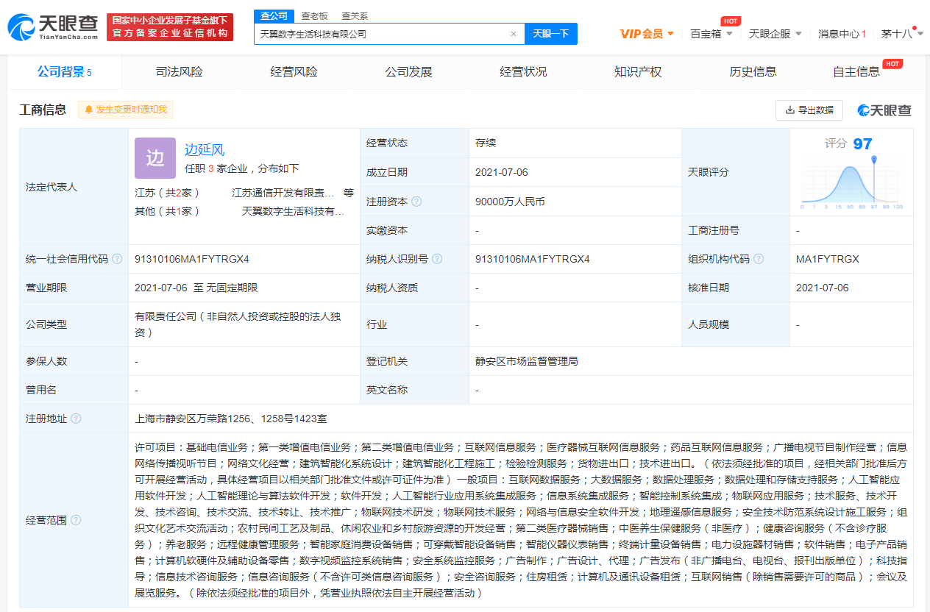Click the 核准日期 value 2021-07-06
930x612 pixels.
pos(823,288)
